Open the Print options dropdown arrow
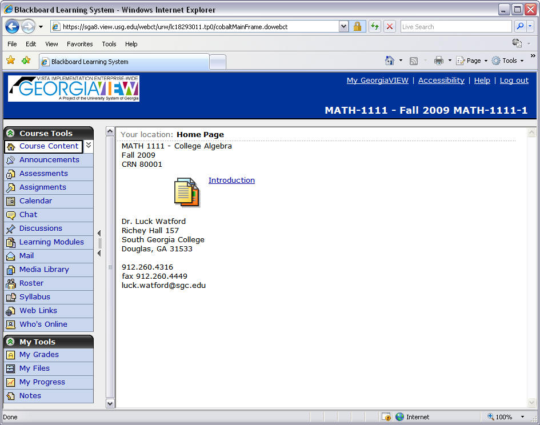Image resolution: width=540 pixels, height=425 pixels. (450, 61)
